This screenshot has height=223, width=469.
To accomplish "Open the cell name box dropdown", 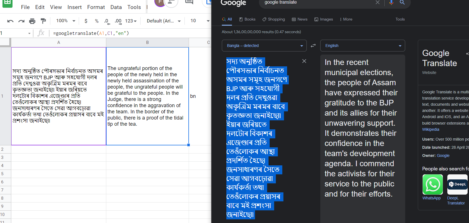I will pyautogui.click(x=29, y=33).
